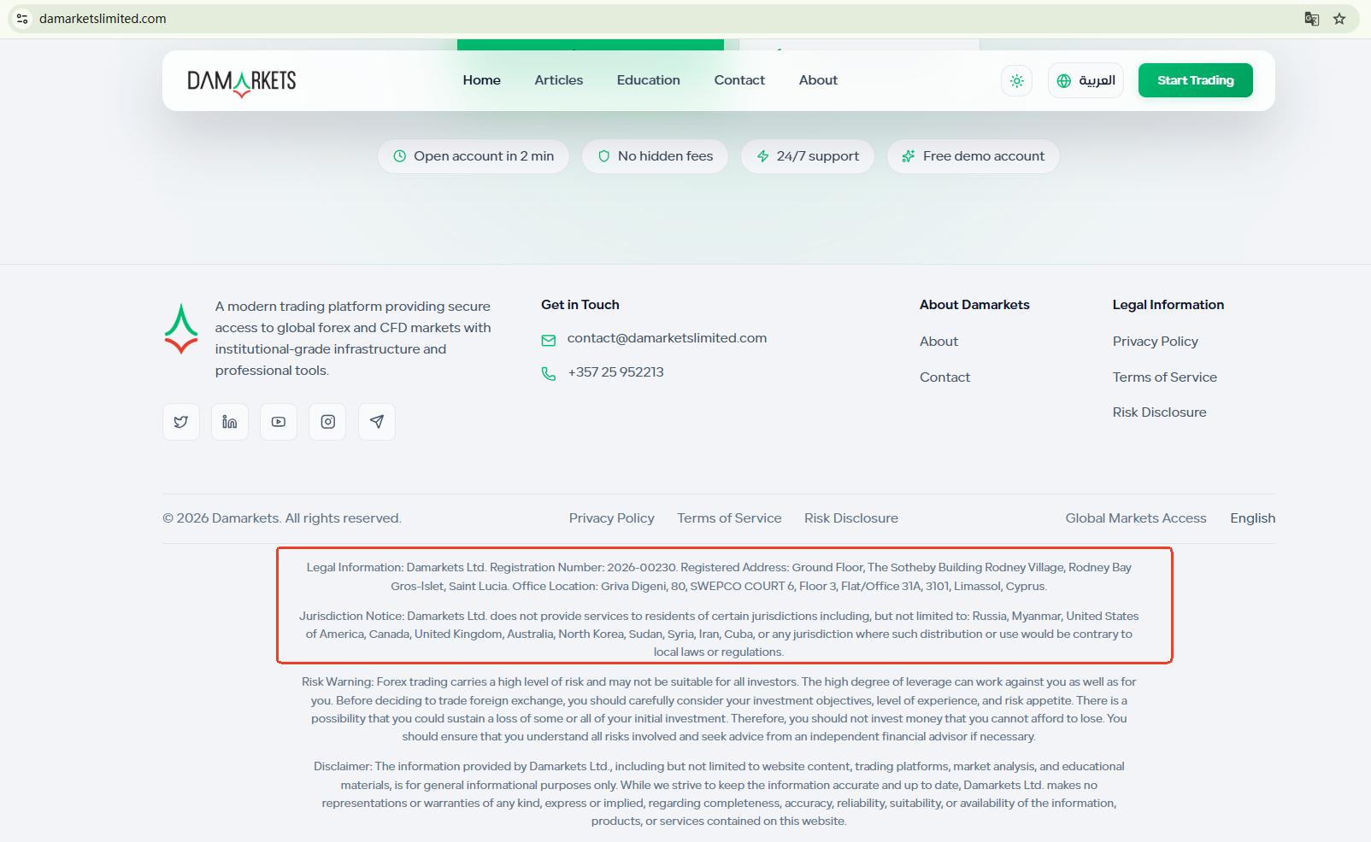The width and height of the screenshot is (1371, 842).
Task: Open the Instagram social icon in footer
Action: 328,422
